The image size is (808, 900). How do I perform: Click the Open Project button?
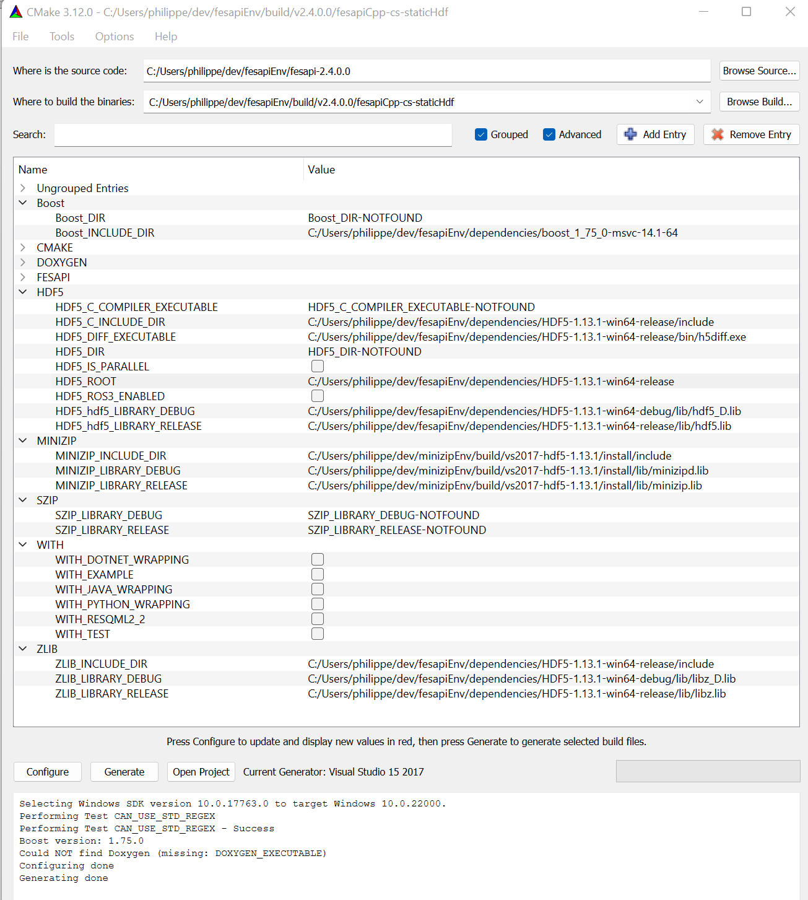[x=201, y=772]
